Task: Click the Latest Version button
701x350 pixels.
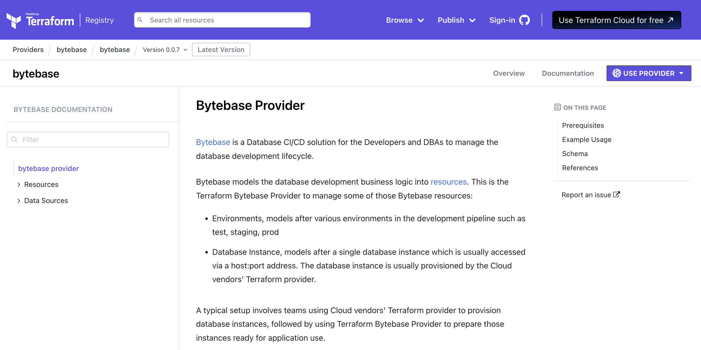Action: click(221, 49)
